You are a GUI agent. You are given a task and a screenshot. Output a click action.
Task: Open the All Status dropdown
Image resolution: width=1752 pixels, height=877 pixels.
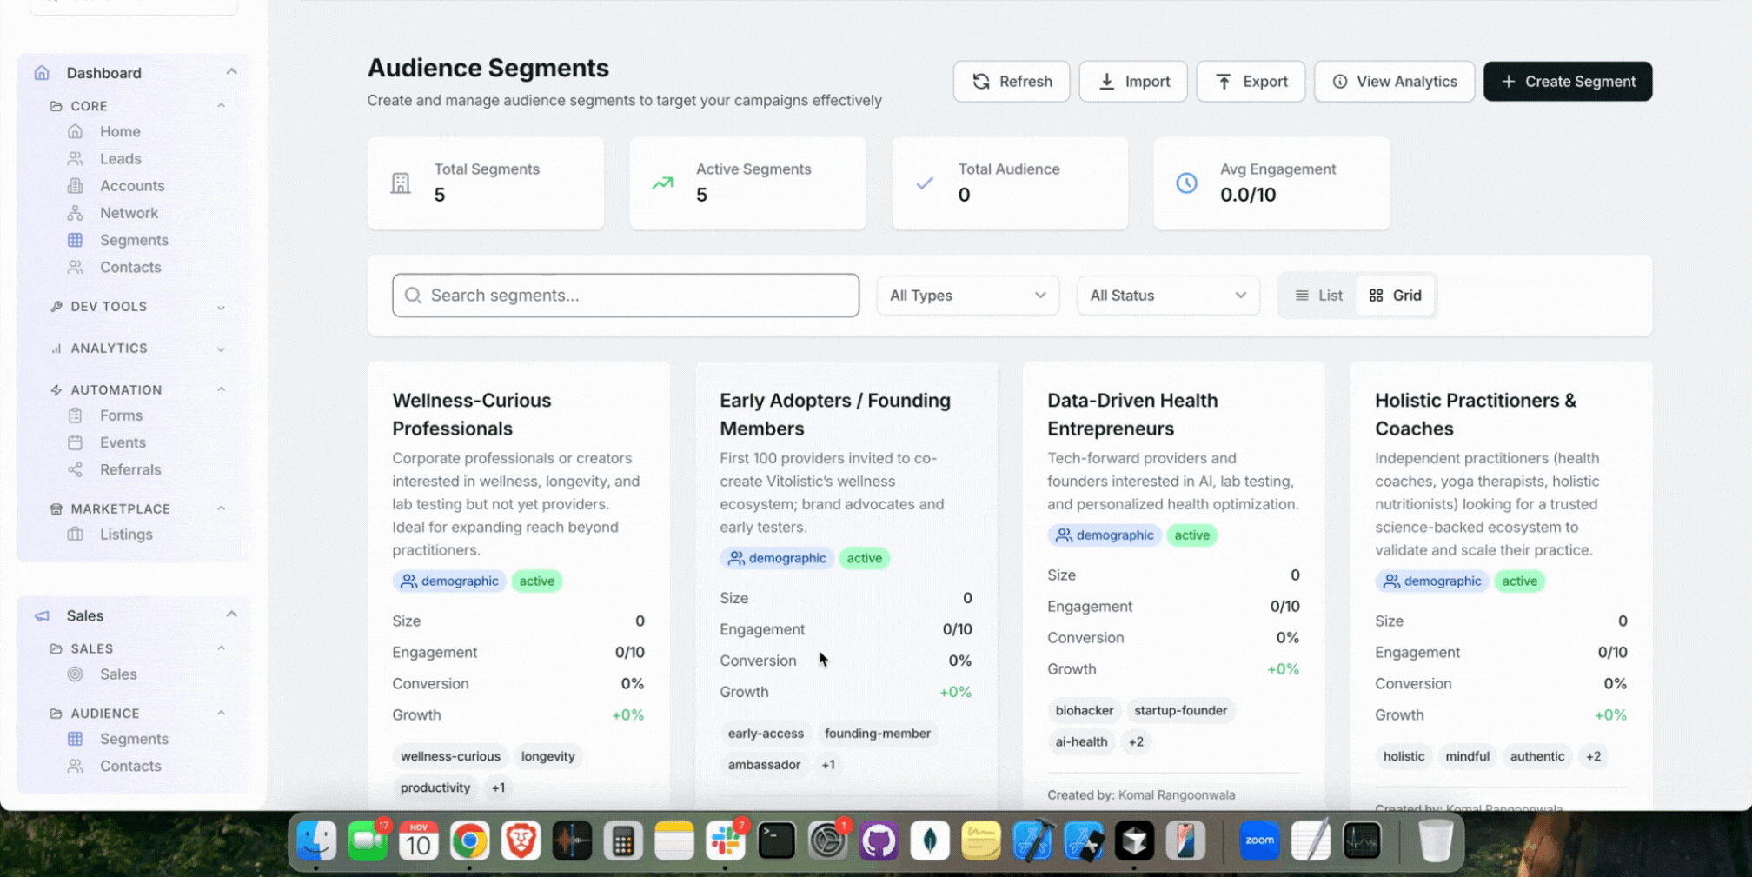pos(1167,295)
